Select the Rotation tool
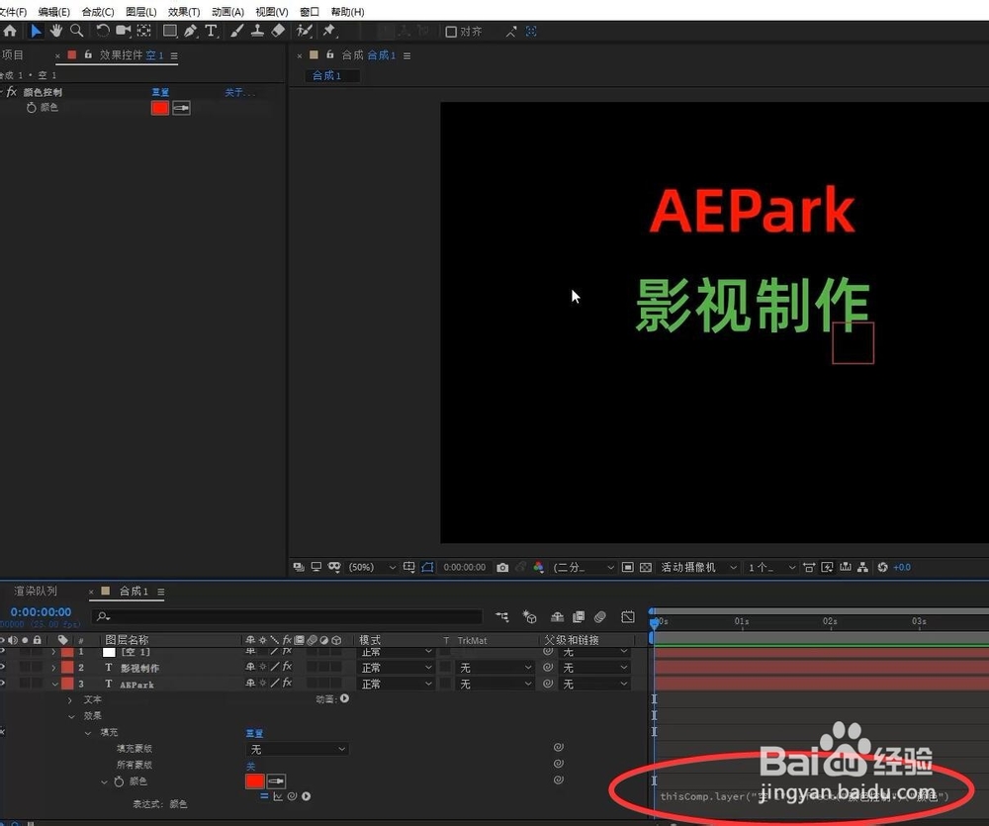This screenshot has height=826, width=989. pyautogui.click(x=102, y=31)
